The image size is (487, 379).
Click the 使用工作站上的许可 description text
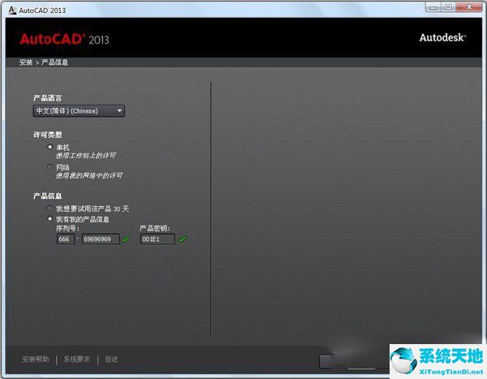pos(86,155)
